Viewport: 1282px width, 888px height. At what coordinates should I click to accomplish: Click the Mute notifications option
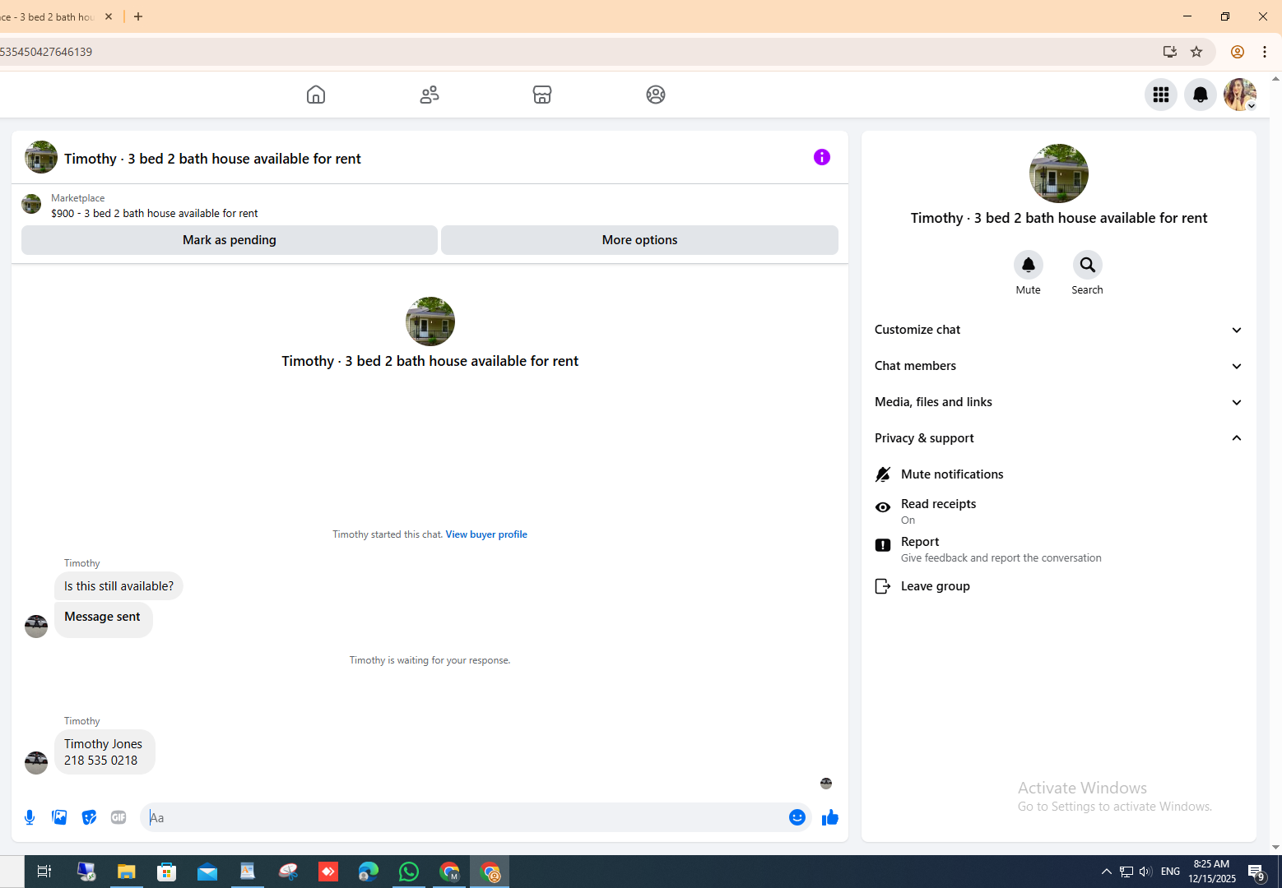[1059, 474]
